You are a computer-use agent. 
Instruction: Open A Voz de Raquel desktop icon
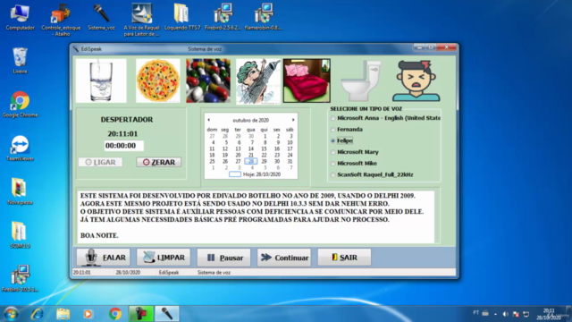141,20
